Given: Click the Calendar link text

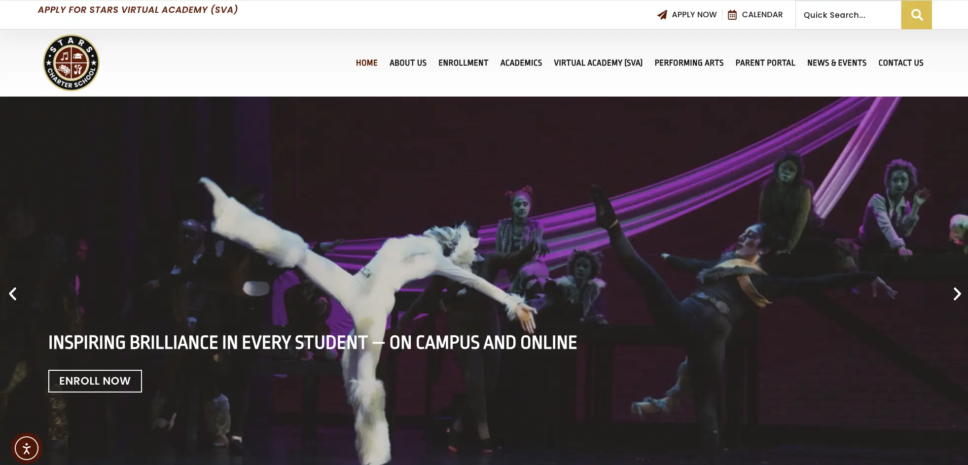Looking at the screenshot, I should pyautogui.click(x=762, y=15).
